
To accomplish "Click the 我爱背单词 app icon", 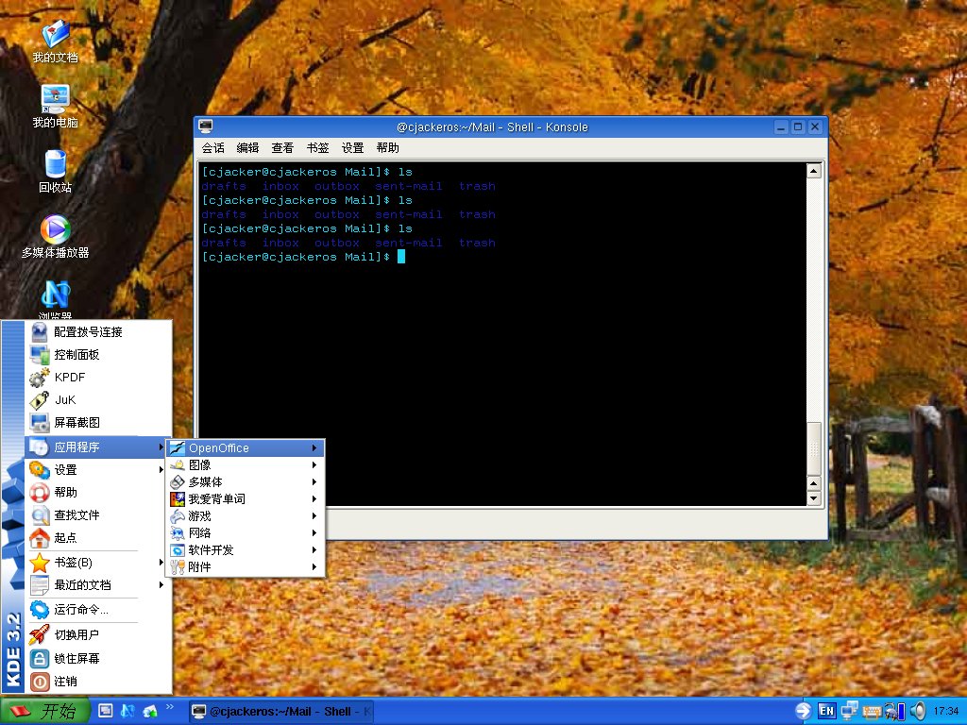I will click(x=178, y=498).
